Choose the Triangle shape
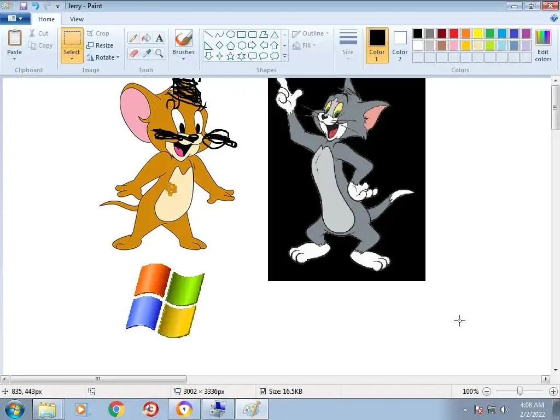 pyautogui.click(x=275, y=34)
